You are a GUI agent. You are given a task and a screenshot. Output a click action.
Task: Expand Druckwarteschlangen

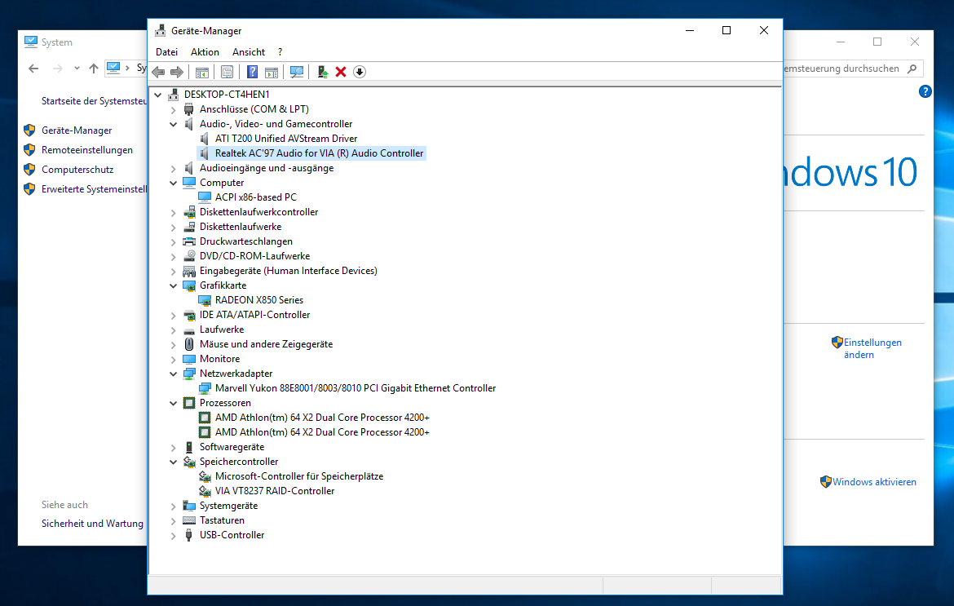(x=174, y=241)
